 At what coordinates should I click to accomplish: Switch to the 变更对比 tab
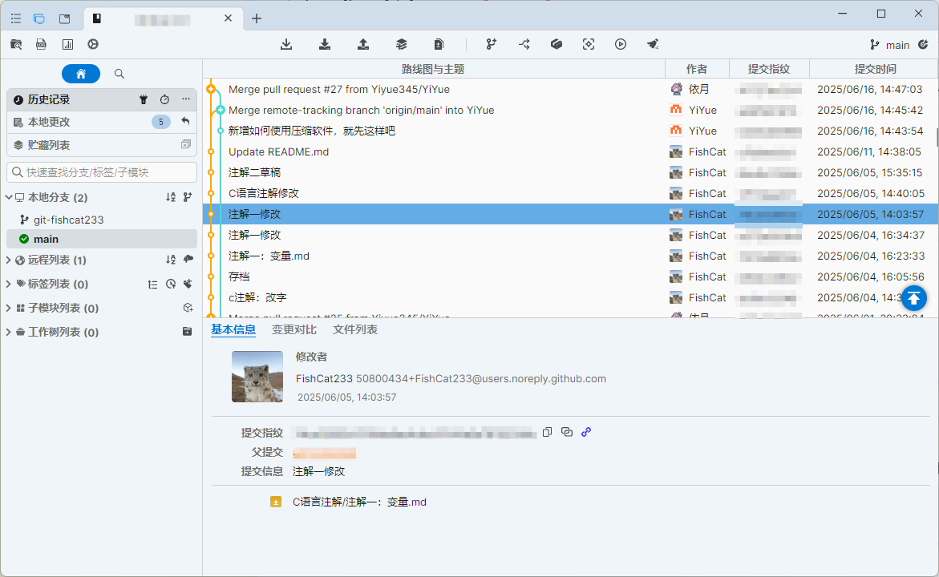click(x=293, y=329)
